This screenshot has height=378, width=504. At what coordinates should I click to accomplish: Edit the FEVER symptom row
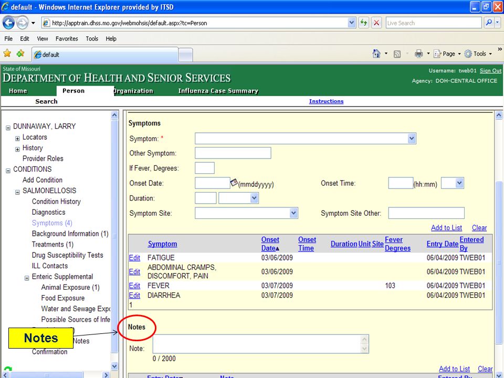[x=134, y=286]
